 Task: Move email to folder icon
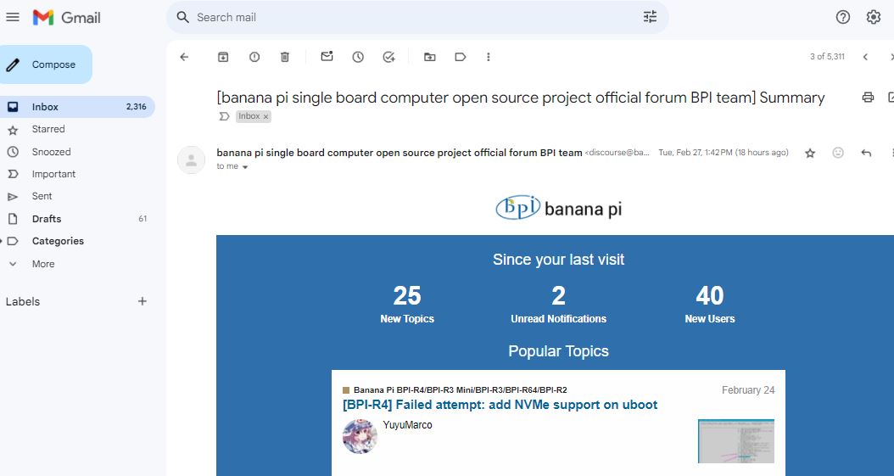coord(430,57)
